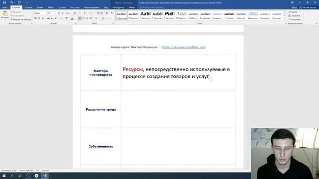The height and width of the screenshot is (179, 319).
Task: Toggle bold formatting
Action: click(x=35, y=18)
